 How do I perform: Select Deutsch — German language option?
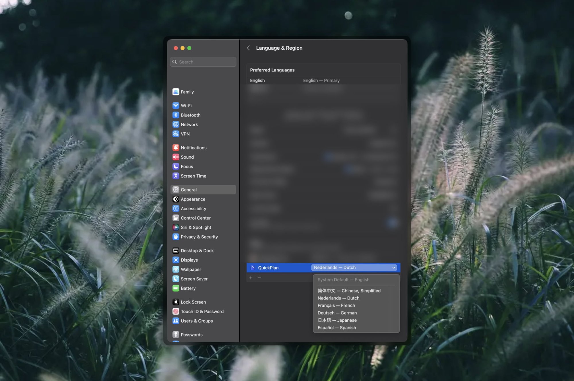click(x=337, y=312)
